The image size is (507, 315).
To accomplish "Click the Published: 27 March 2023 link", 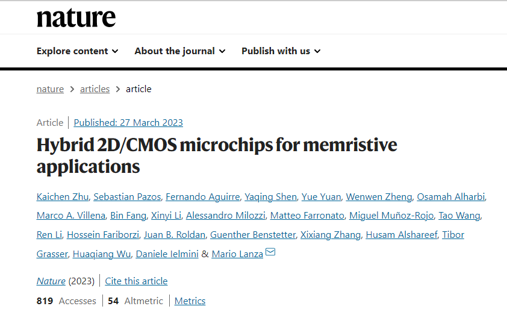I will click(128, 123).
